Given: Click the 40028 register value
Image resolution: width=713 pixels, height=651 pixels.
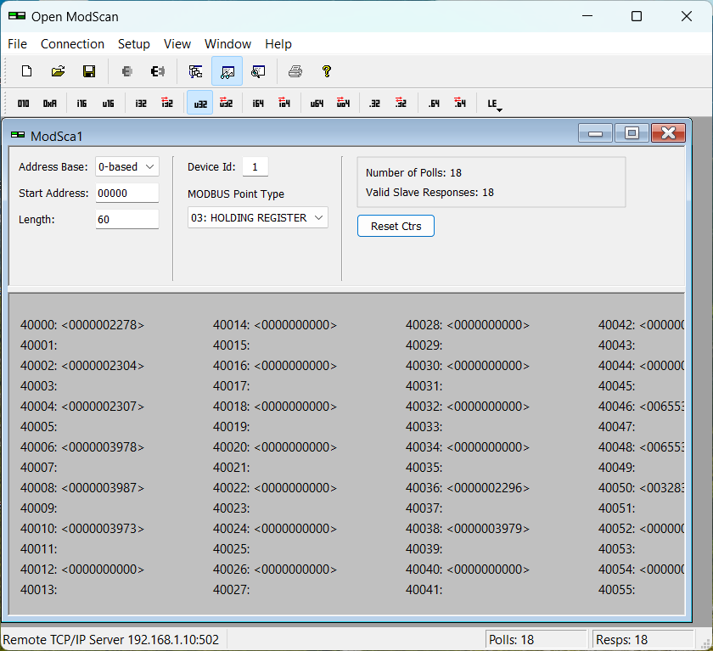Looking at the screenshot, I should coord(488,325).
